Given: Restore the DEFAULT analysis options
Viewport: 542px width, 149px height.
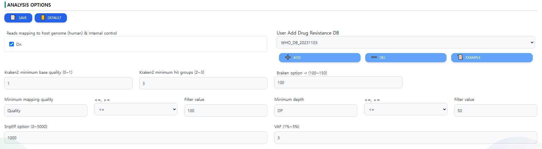Looking at the screenshot, I should [x=51, y=18].
